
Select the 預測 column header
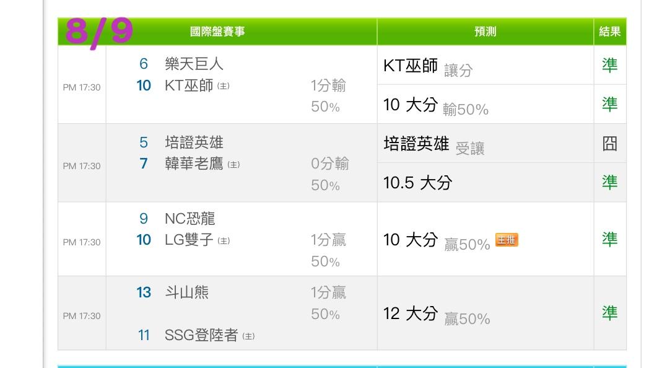(485, 32)
